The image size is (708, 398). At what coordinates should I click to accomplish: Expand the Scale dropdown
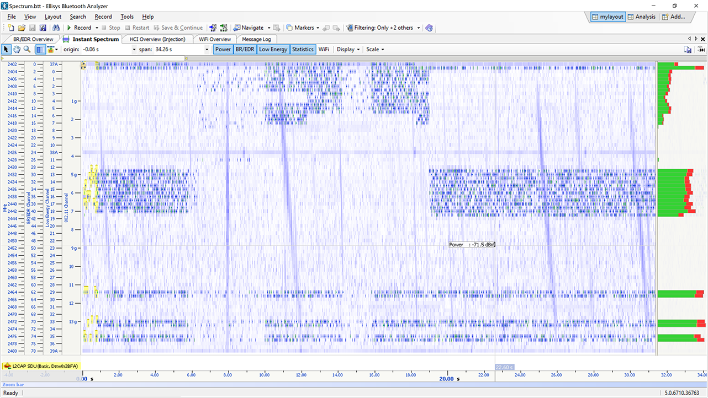(375, 50)
